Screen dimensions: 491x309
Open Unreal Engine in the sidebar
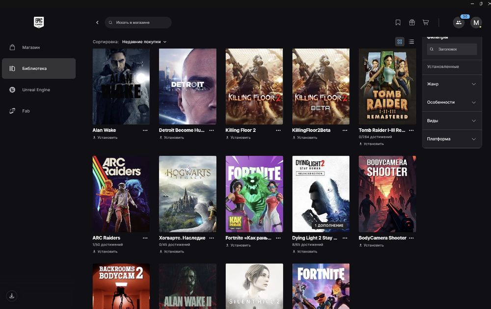point(39,90)
